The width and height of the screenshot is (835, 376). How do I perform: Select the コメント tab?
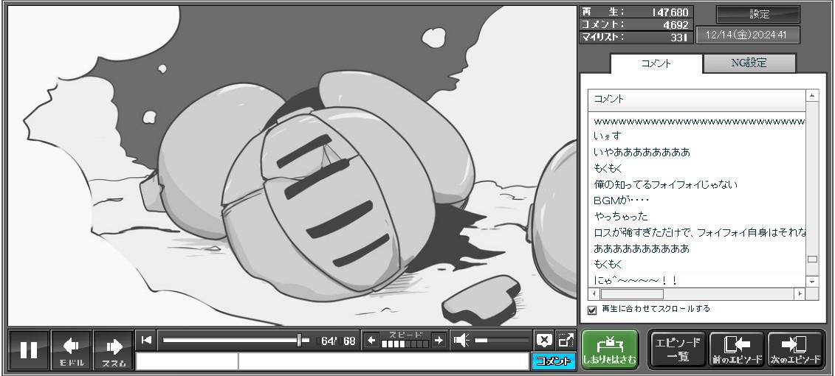656,63
